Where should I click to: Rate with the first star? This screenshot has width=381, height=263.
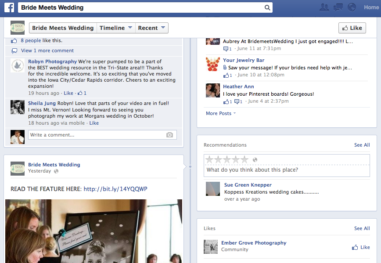coord(209,160)
